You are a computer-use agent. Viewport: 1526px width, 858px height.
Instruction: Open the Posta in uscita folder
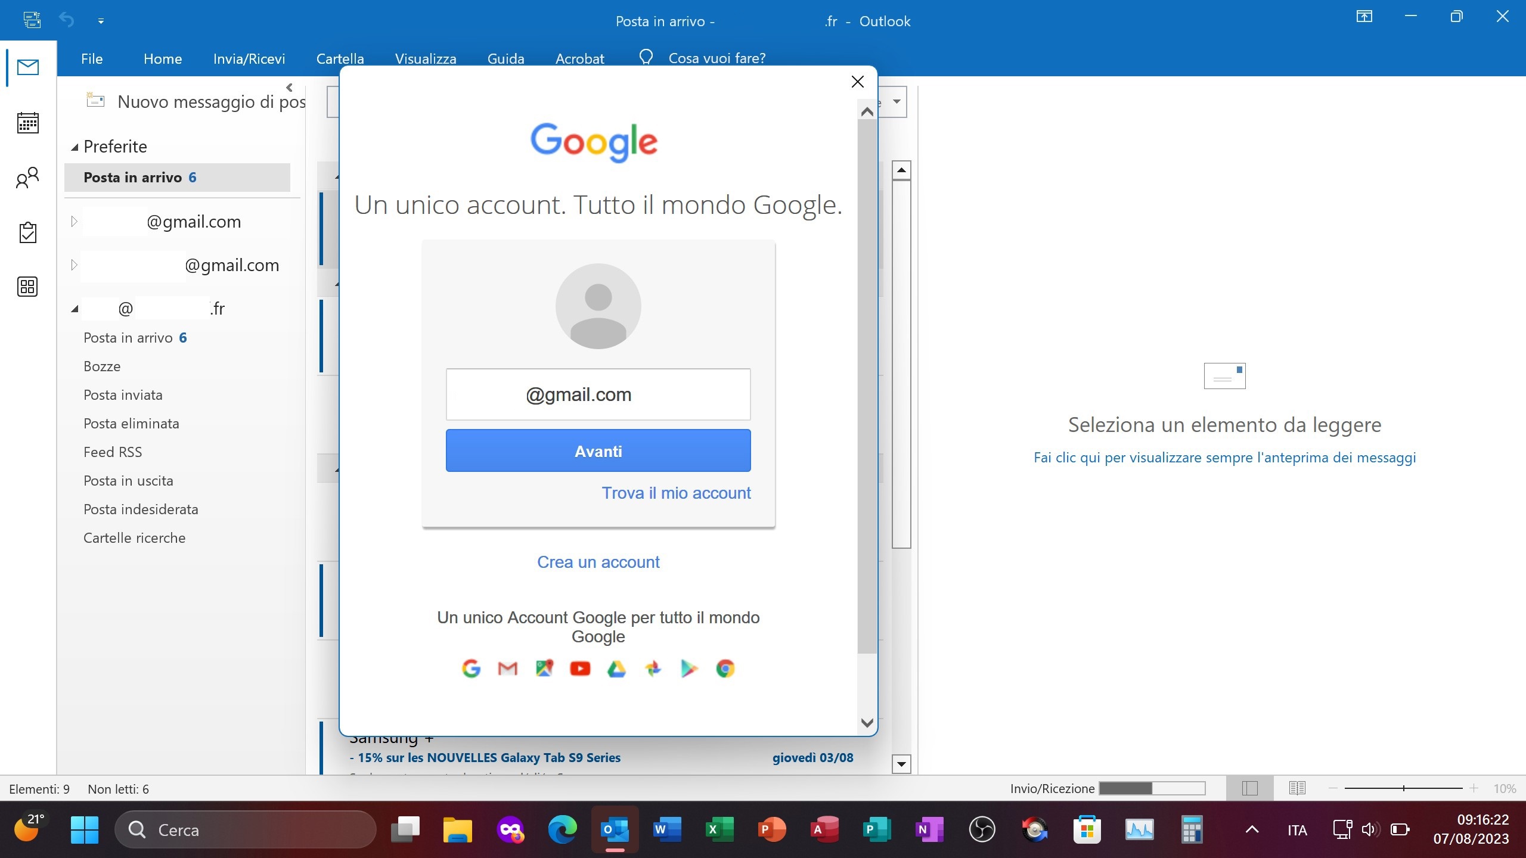[128, 481]
